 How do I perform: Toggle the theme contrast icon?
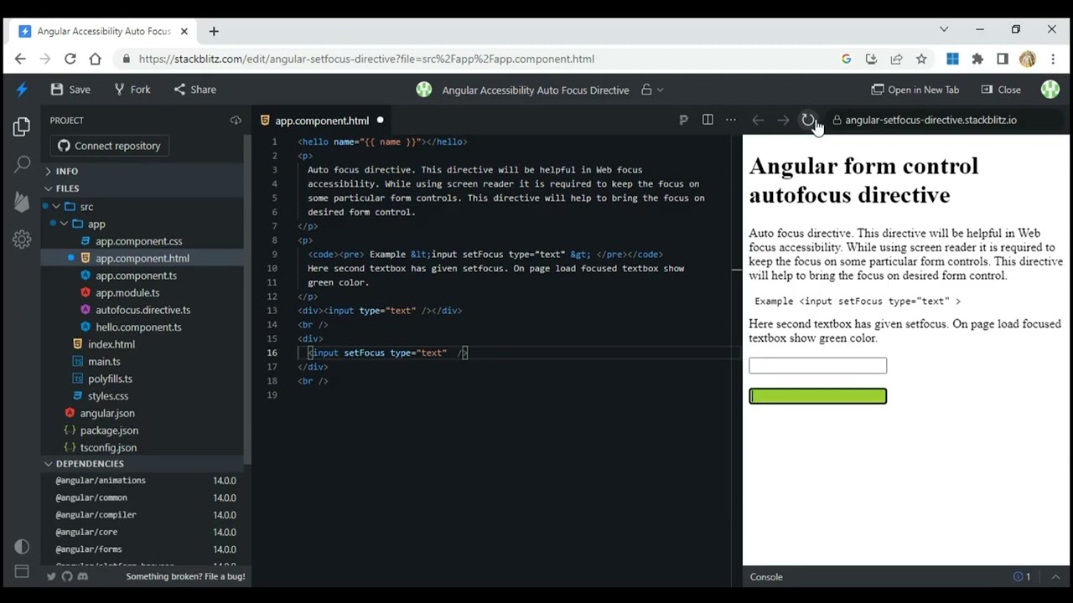click(x=22, y=546)
